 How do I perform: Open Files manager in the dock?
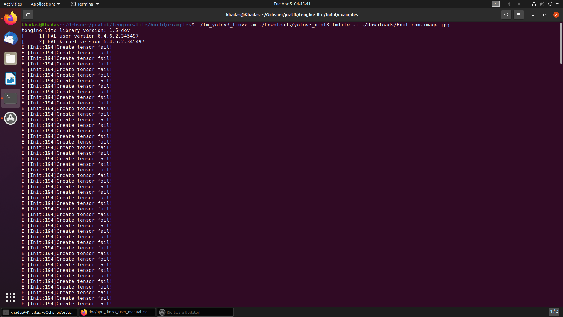[x=11, y=58]
